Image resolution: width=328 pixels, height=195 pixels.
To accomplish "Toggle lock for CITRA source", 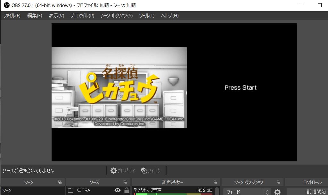I will click(x=127, y=190).
